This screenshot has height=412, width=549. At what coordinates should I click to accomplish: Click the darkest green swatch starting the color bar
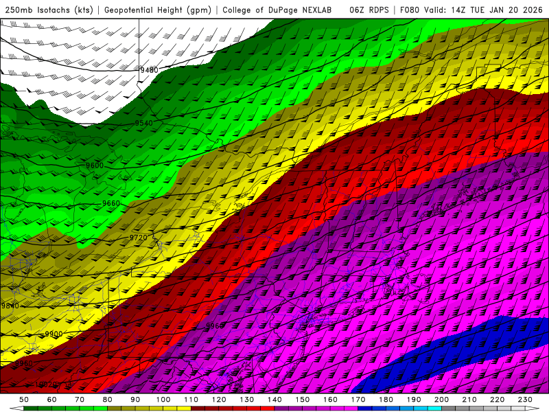pyautogui.click(x=31, y=409)
